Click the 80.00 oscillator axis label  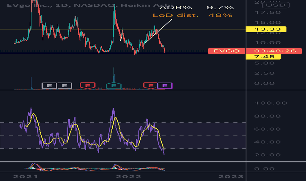pos(268,116)
